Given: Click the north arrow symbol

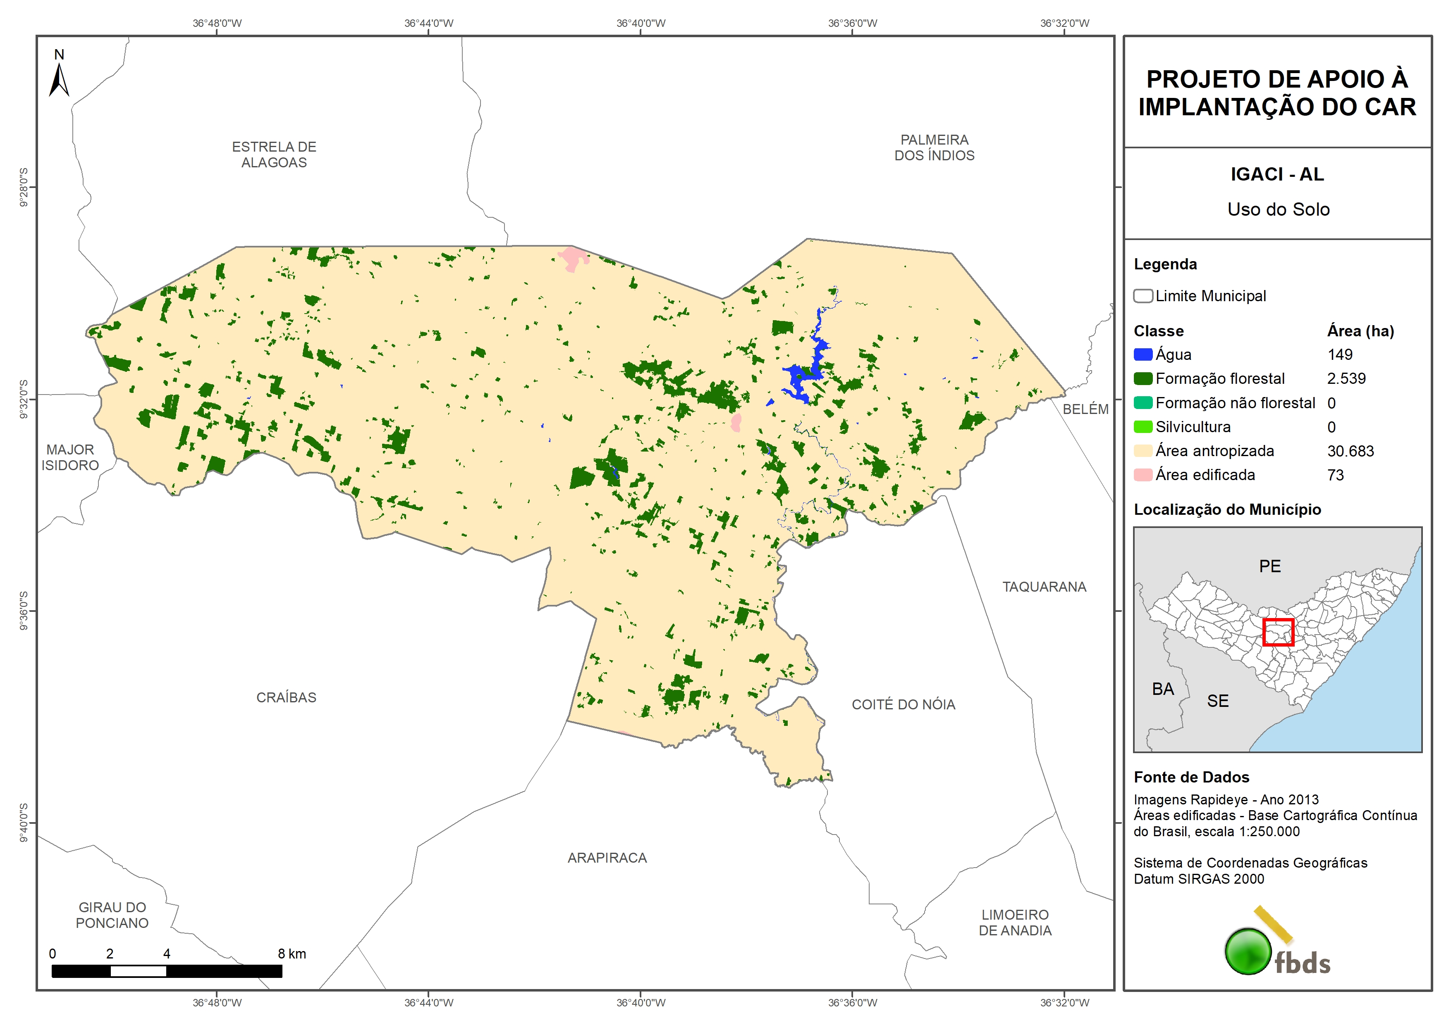Looking at the screenshot, I should [x=59, y=80].
